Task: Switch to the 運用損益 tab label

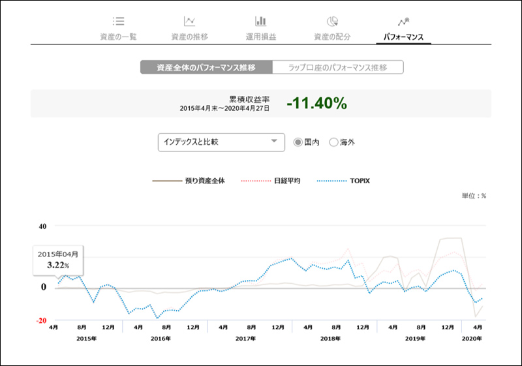Action: click(x=260, y=37)
